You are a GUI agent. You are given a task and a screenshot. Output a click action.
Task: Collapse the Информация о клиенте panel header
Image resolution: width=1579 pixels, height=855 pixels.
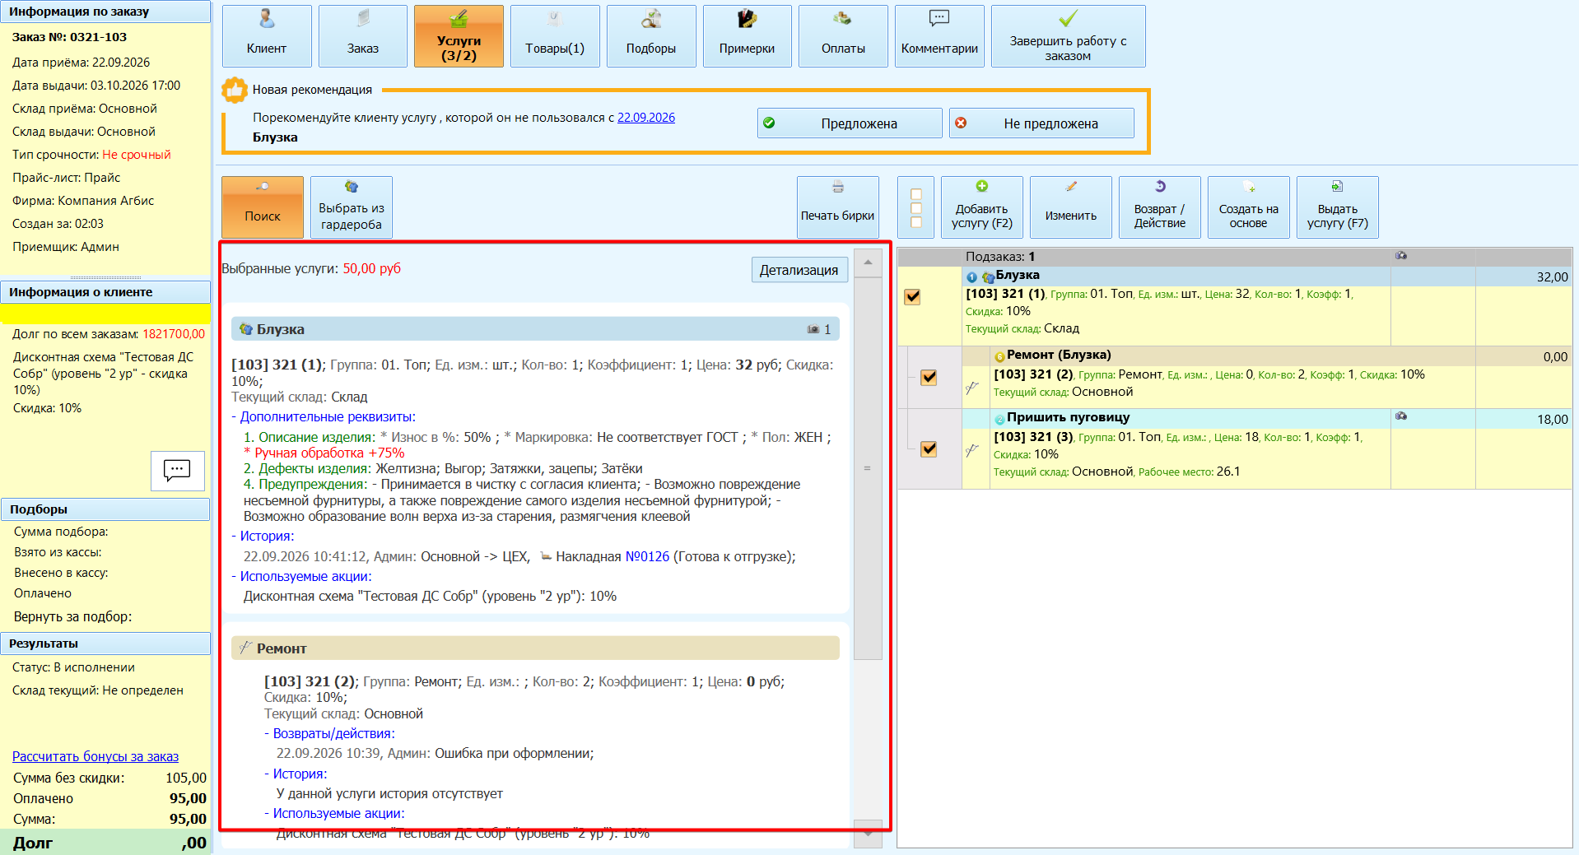point(105,292)
